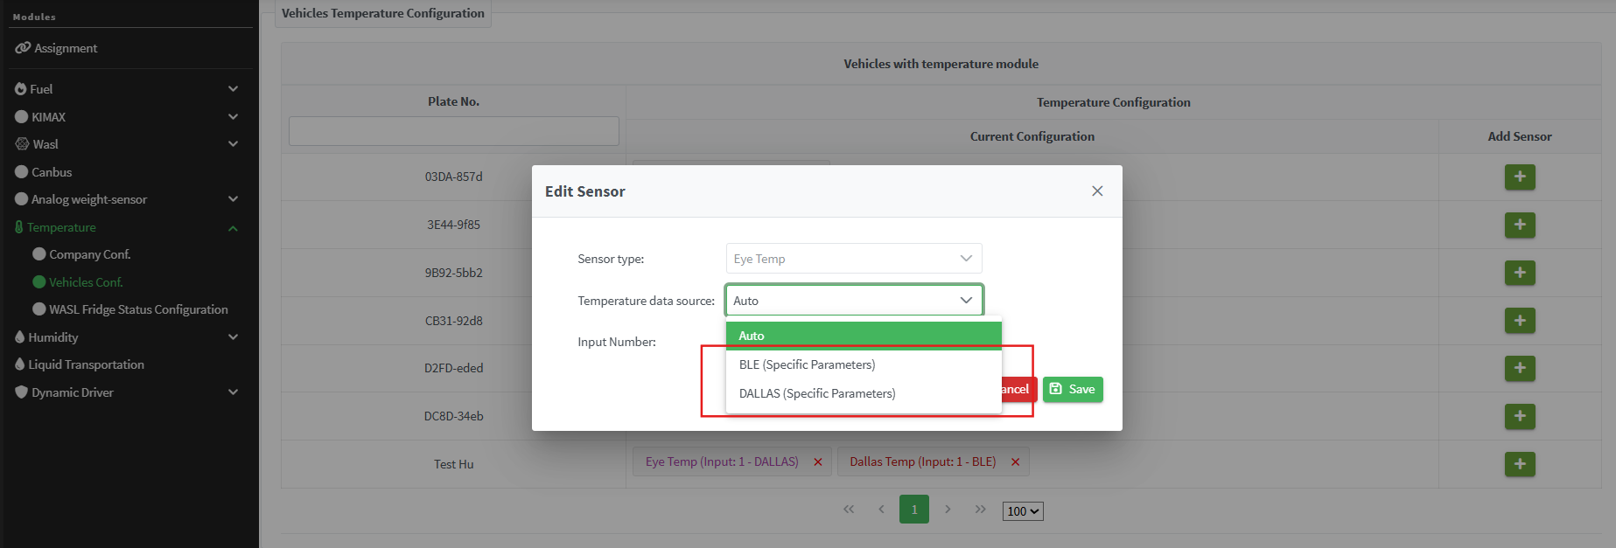Screen dimensions: 1616x548
Task: Add a sensor for plate DC8D-34eb
Action: pos(1519,416)
